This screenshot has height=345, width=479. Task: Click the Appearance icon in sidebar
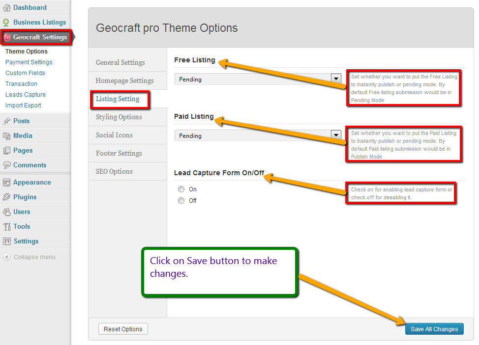7,183
